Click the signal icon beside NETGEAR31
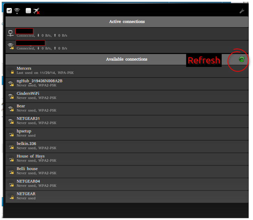Screen dimensions: 253x220 point(11,121)
